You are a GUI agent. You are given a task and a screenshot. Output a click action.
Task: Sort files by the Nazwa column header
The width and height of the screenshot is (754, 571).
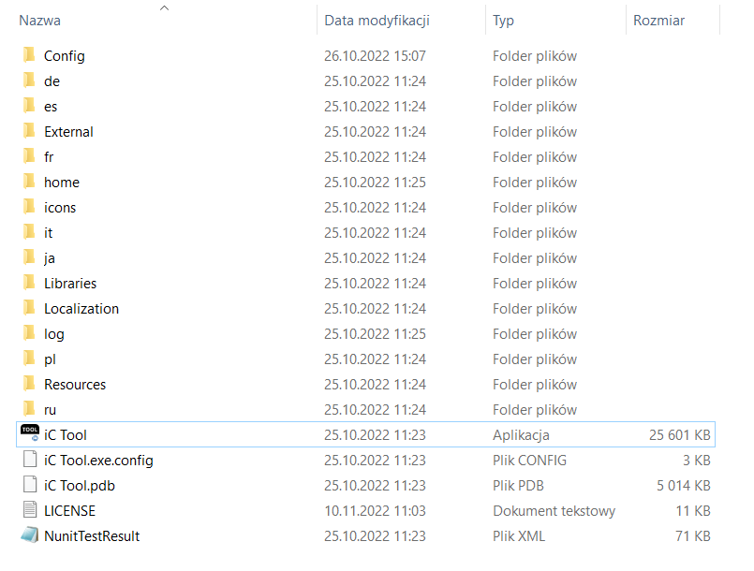click(37, 21)
